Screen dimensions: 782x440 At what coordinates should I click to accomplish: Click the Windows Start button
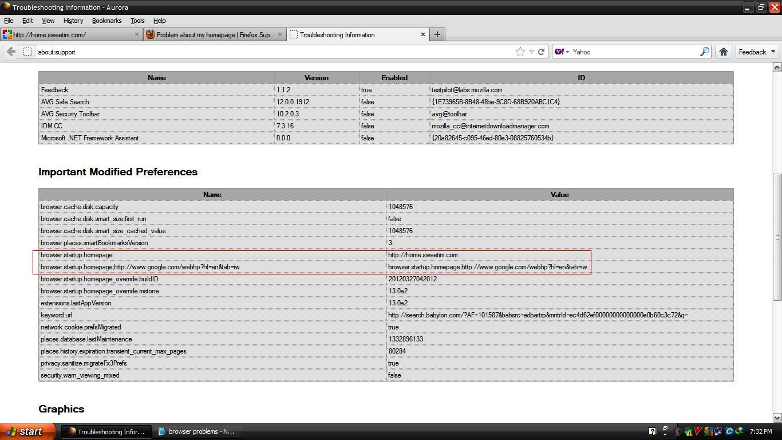click(x=28, y=431)
